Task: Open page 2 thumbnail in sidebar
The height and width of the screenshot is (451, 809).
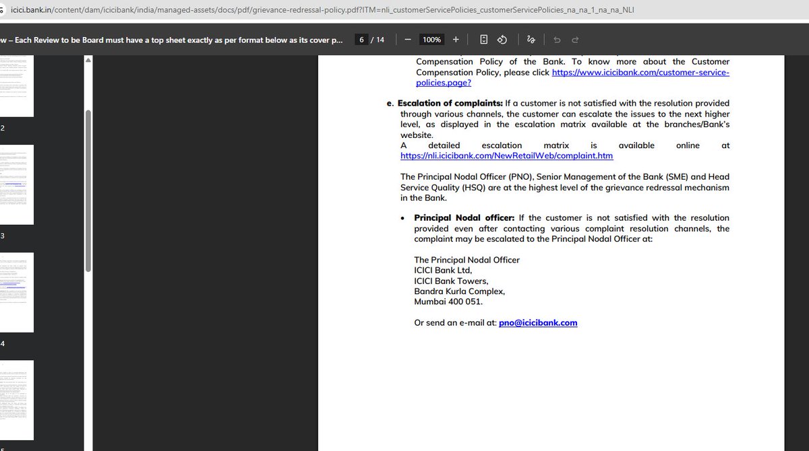Action: (16, 85)
